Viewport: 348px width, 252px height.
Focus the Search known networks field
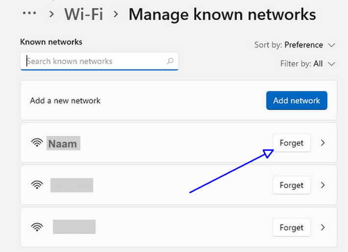[x=93, y=61]
